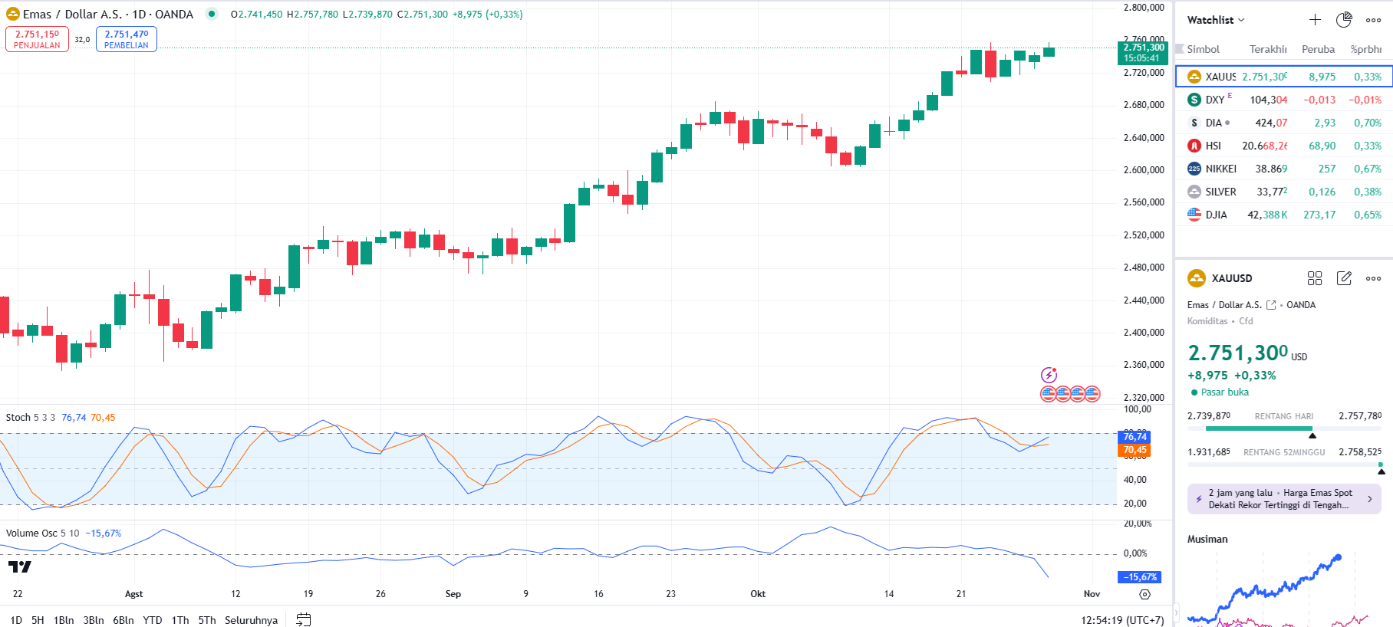
Task: Switch to the YTD time range
Action: point(153,620)
